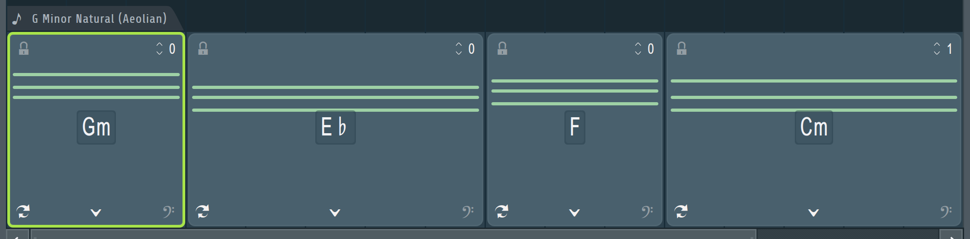Click the bass clef icon on Cm block
Viewport: 970px width, 239px height.
point(946,212)
